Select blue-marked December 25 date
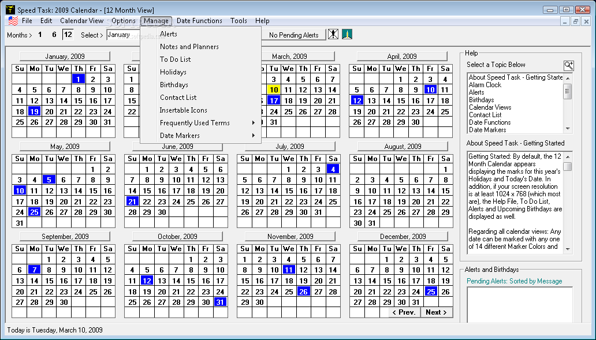 tap(430, 292)
